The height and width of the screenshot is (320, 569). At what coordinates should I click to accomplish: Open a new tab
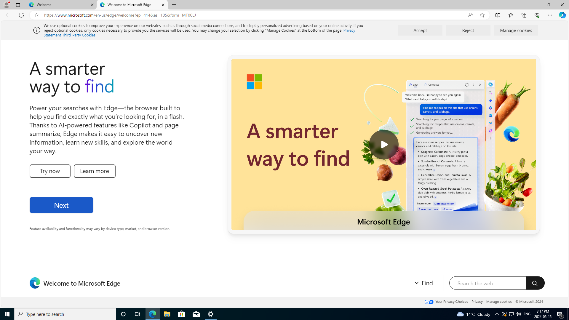(174, 5)
